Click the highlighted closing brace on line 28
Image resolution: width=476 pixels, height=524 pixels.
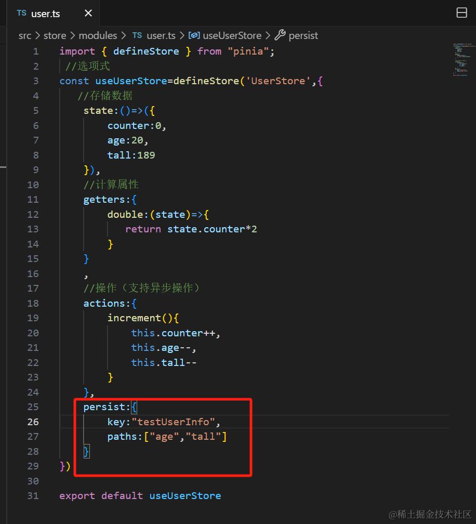86,451
